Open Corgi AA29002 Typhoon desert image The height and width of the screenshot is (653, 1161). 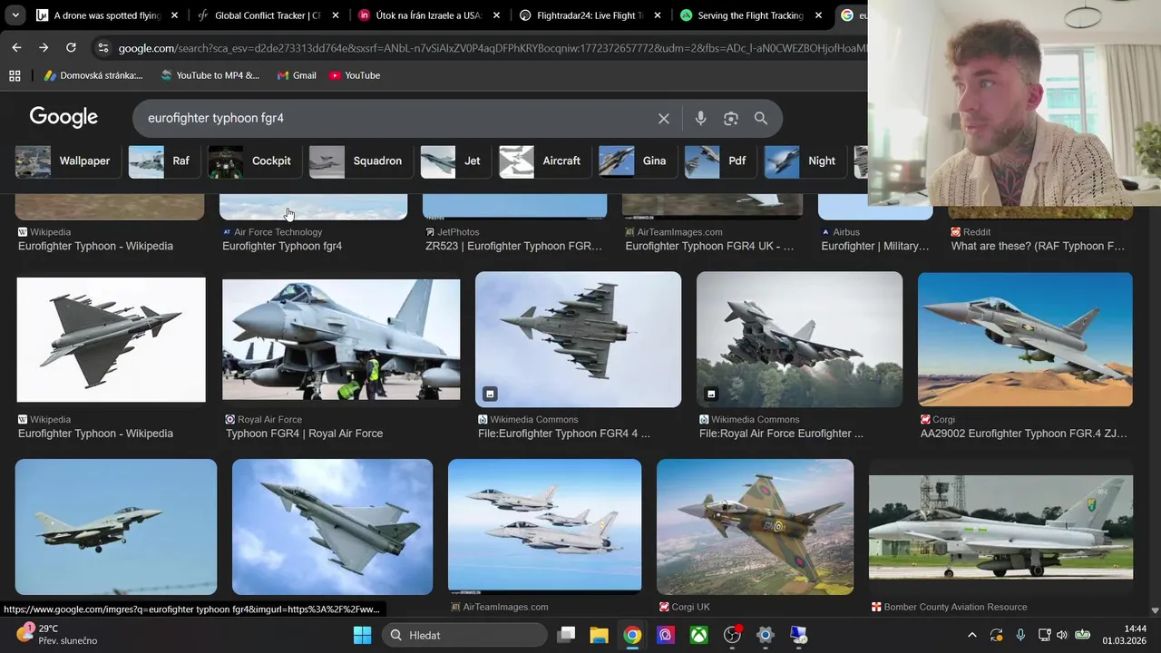pos(1025,339)
